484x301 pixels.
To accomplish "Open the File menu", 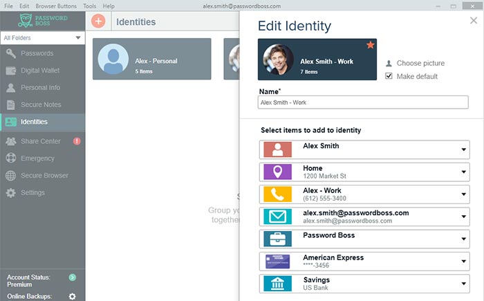I will [8, 6].
